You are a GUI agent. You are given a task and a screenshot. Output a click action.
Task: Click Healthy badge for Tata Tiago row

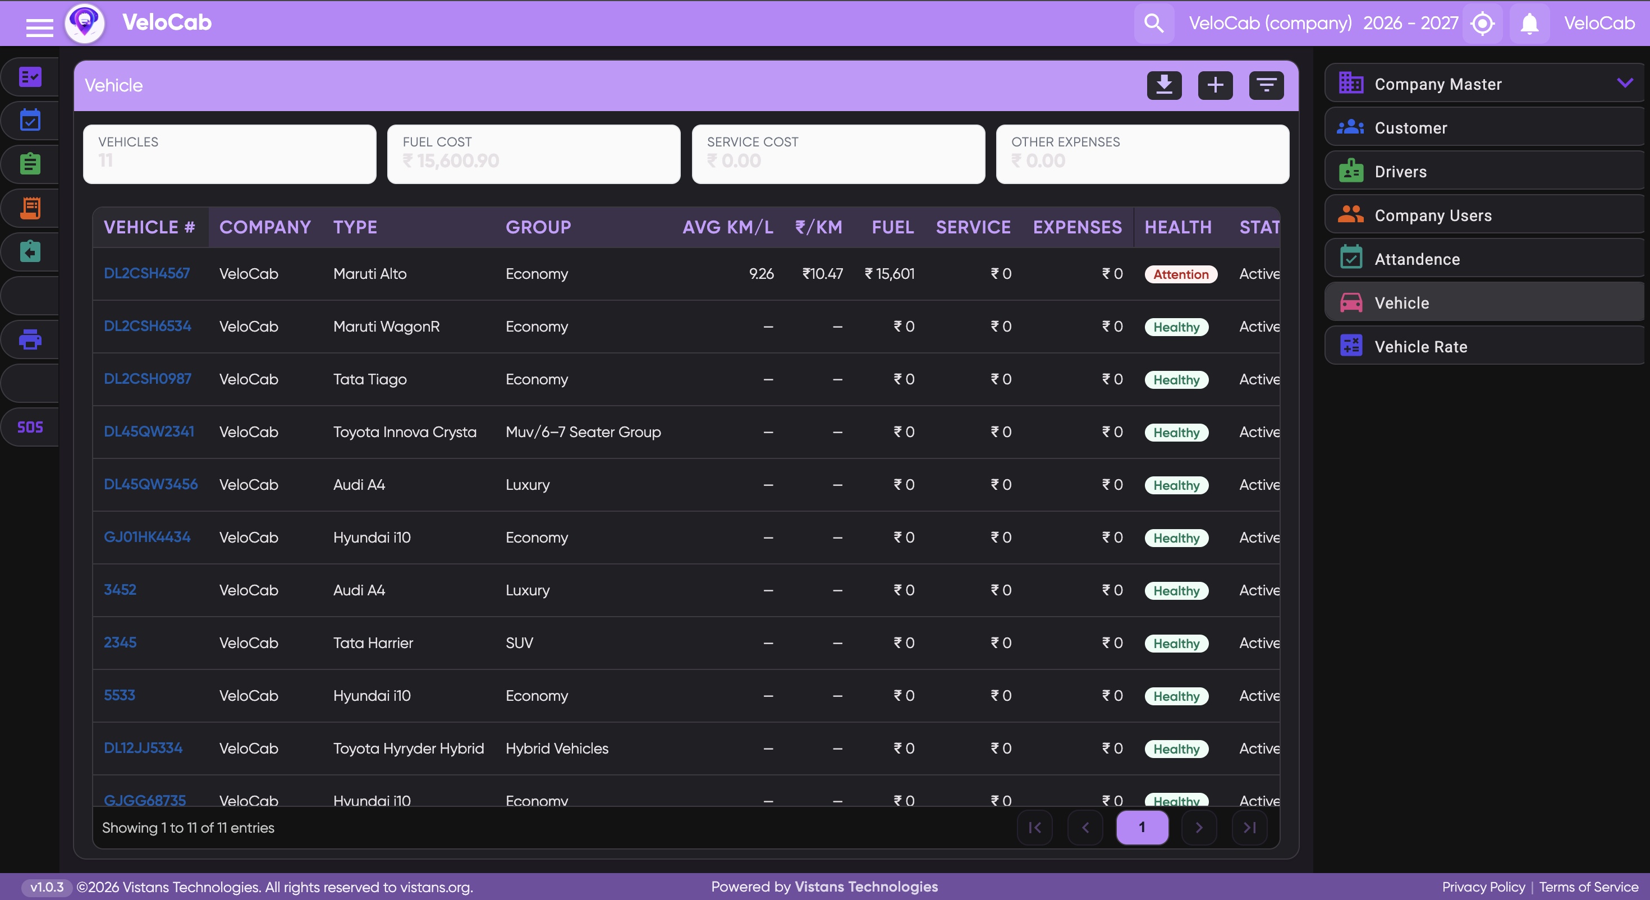coord(1176,380)
